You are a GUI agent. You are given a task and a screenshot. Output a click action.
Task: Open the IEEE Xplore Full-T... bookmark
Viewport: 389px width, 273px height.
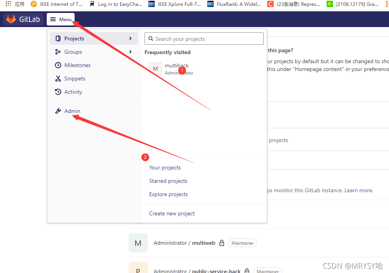[x=175, y=4]
